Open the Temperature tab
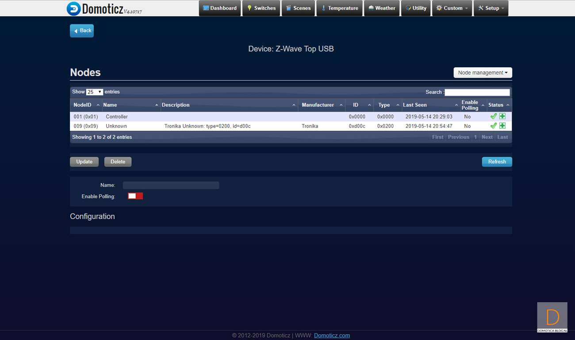The width and height of the screenshot is (575, 340). coord(339,8)
